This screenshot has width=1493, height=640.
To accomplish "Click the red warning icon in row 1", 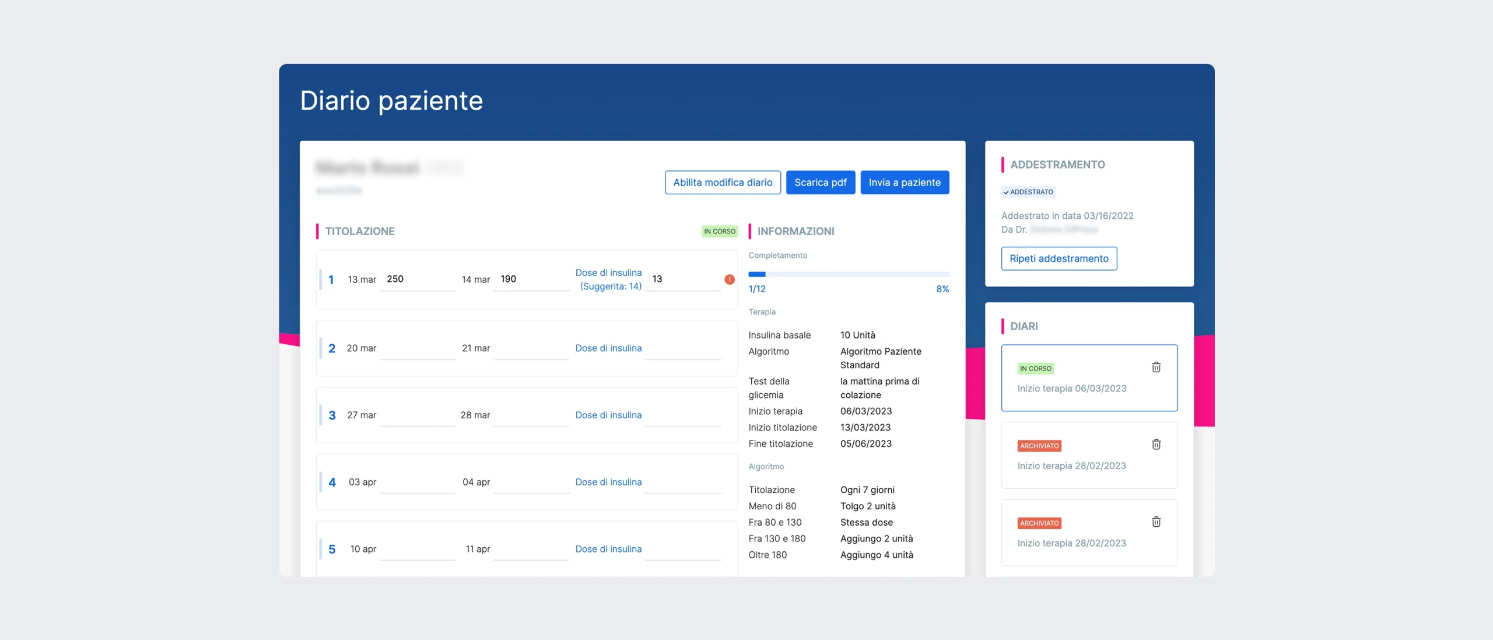I will (x=730, y=279).
